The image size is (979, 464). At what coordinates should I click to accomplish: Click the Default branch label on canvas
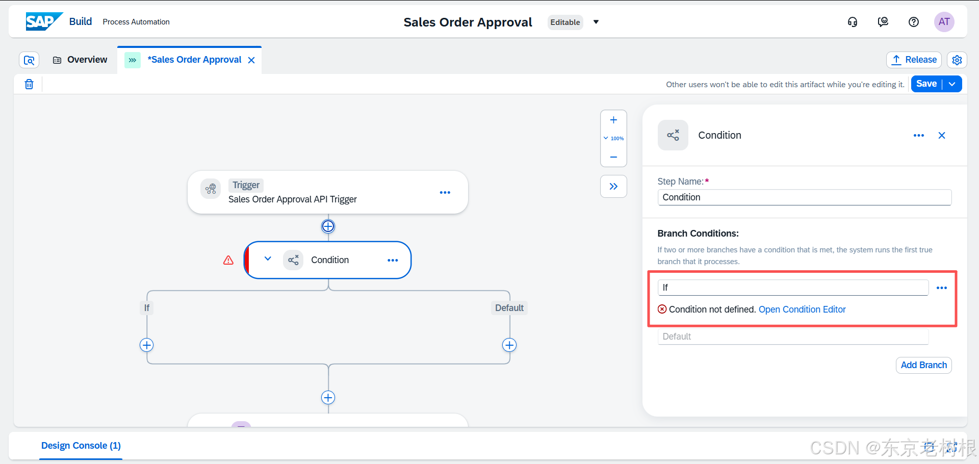point(509,308)
